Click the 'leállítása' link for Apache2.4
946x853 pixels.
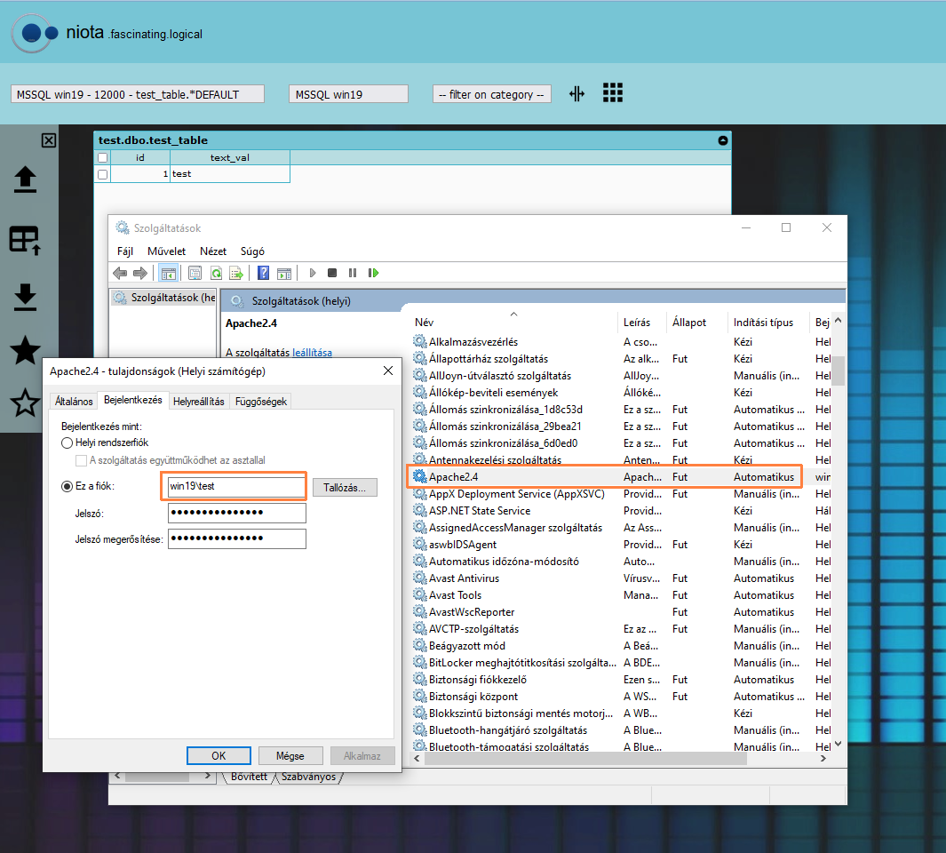tap(312, 353)
